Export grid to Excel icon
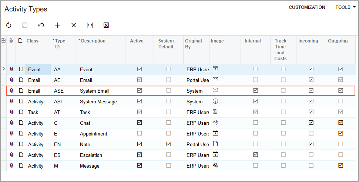 [x=106, y=25]
